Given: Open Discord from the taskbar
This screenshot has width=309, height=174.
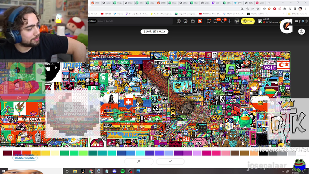Looking at the screenshot, I should point(114,171).
